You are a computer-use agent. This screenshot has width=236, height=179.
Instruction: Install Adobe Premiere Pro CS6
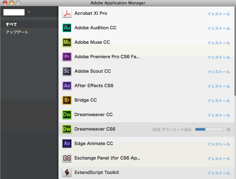(219, 57)
